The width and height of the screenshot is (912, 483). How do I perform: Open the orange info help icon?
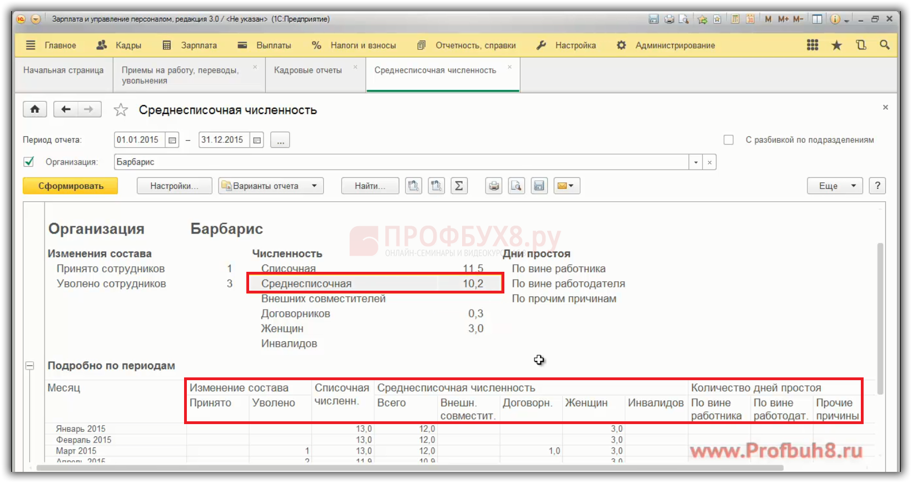tap(835, 19)
